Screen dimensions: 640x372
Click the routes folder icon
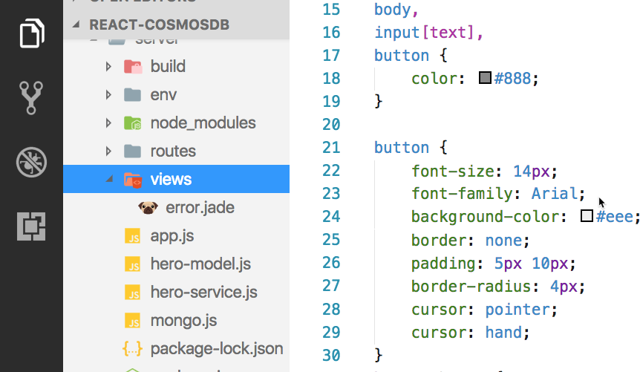(x=132, y=151)
